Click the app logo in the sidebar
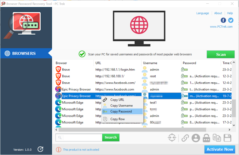 23,25
